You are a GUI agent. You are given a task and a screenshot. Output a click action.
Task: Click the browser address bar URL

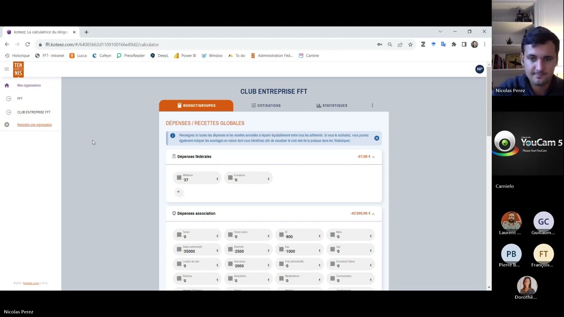(102, 44)
